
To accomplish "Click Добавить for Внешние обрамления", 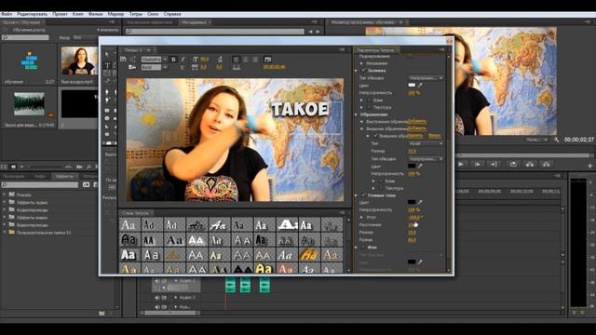I will [417, 128].
